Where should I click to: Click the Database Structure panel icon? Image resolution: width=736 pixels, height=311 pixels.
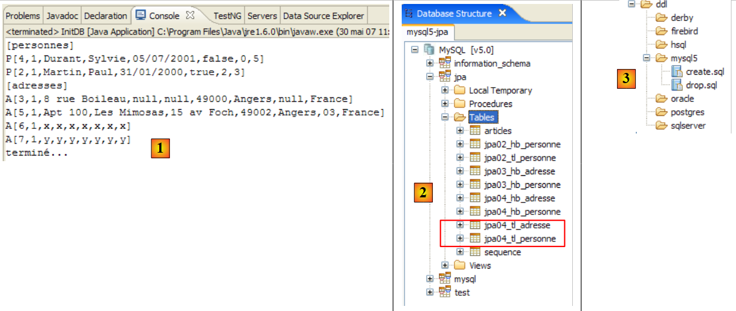point(409,14)
